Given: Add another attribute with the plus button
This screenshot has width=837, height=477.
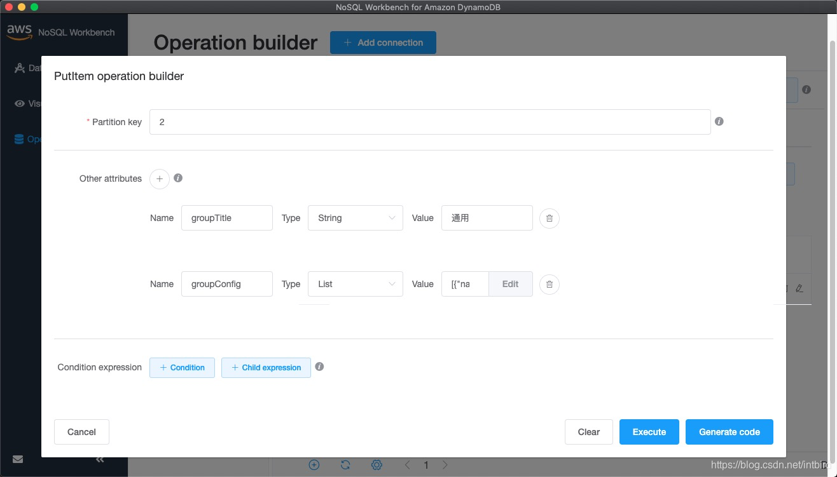Looking at the screenshot, I should 160,179.
